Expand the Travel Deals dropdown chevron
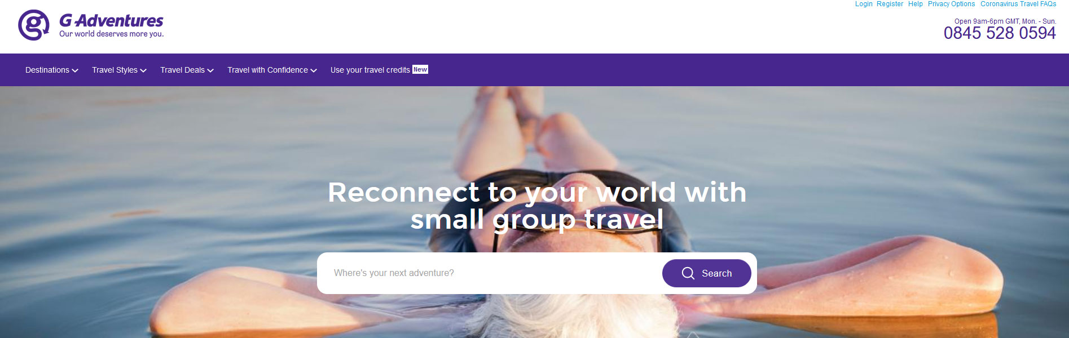 tap(210, 70)
